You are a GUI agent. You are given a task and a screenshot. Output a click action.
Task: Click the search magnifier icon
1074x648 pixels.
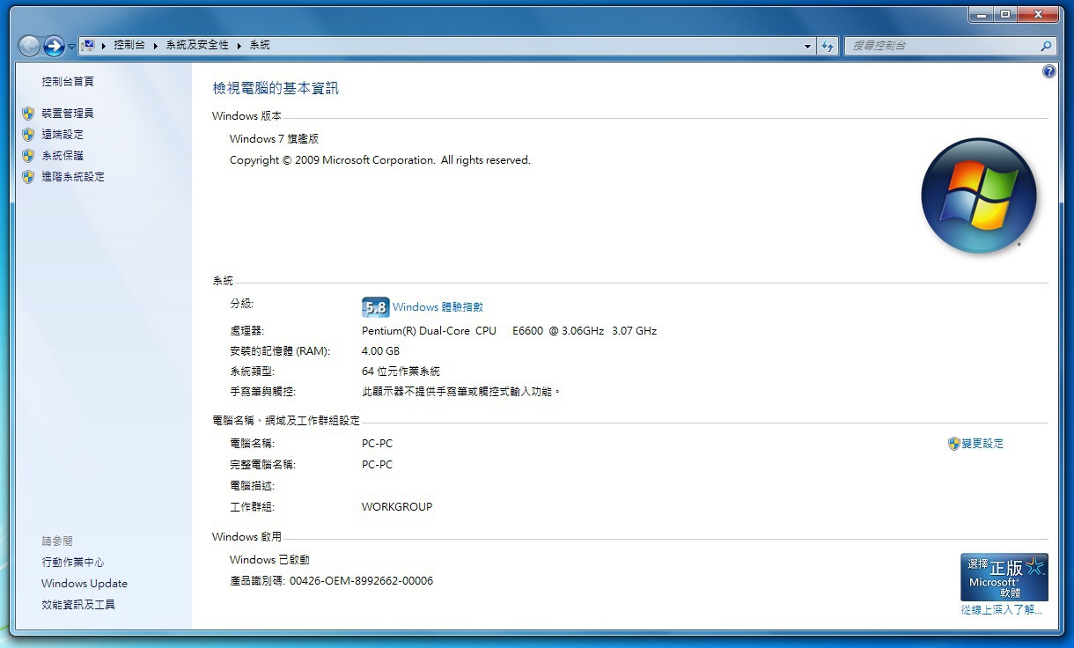1046,46
